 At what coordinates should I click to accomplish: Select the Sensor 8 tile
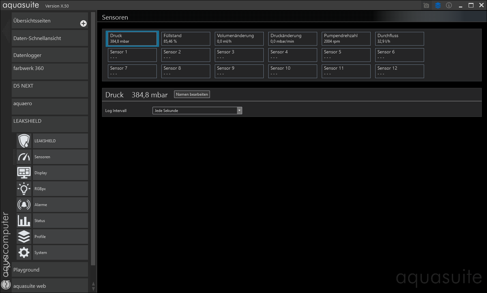(x=186, y=71)
